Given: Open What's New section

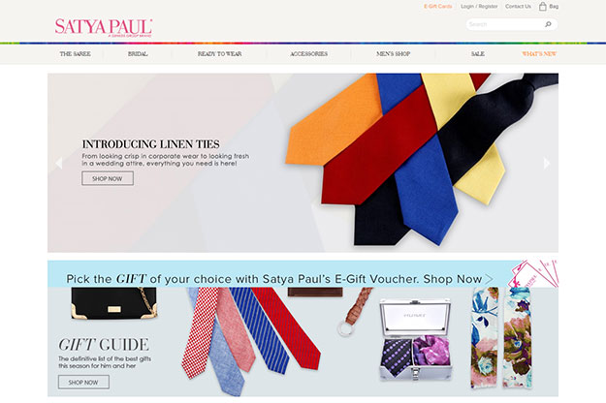Looking at the screenshot, I should click(x=539, y=54).
